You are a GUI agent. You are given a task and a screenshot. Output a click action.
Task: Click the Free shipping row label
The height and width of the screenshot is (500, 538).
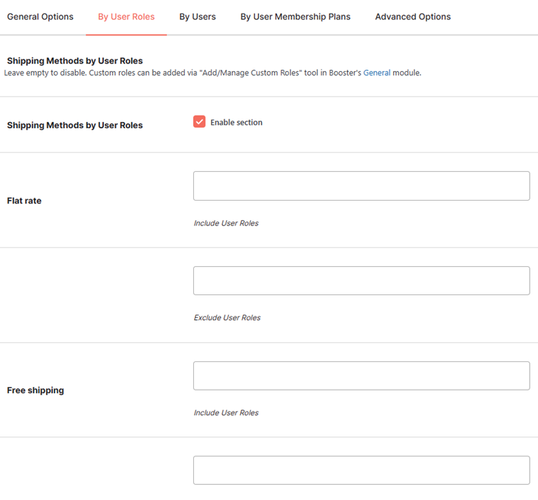pos(35,390)
